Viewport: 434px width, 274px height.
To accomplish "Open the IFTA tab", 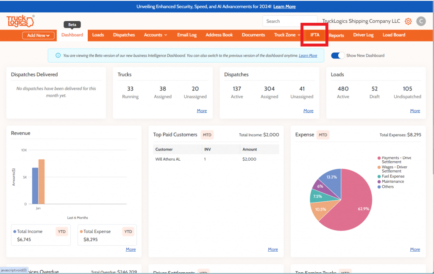I will pos(315,35).
